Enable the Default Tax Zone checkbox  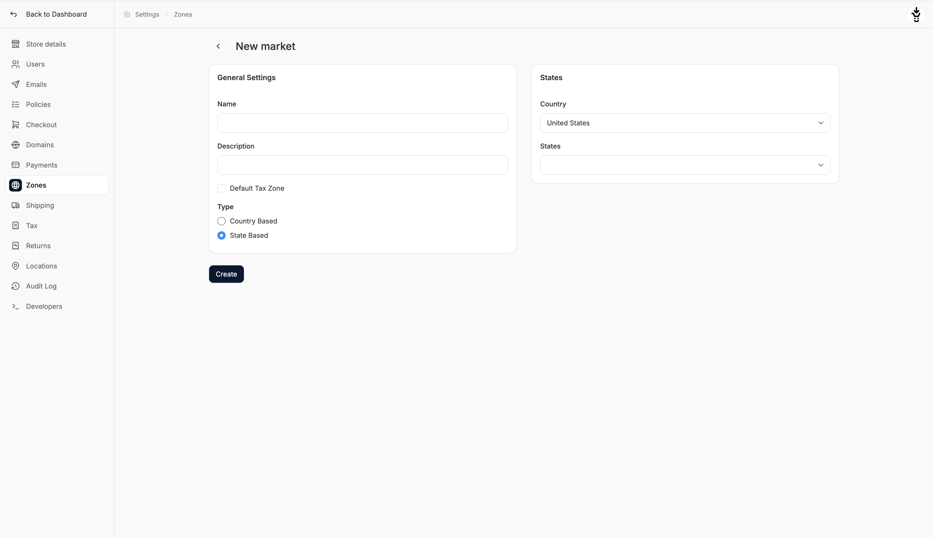pyautogui.click(x=222, y=188)
